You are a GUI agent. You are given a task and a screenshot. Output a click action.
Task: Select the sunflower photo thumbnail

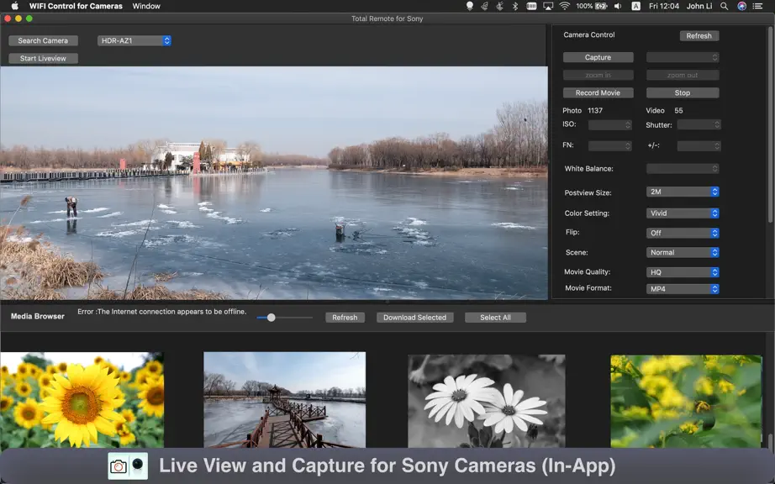point(82,399)
